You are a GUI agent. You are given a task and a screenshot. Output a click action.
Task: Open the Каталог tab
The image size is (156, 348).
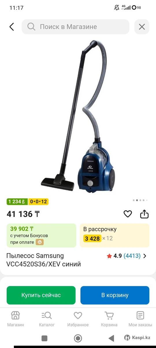(x=47, y=319)
